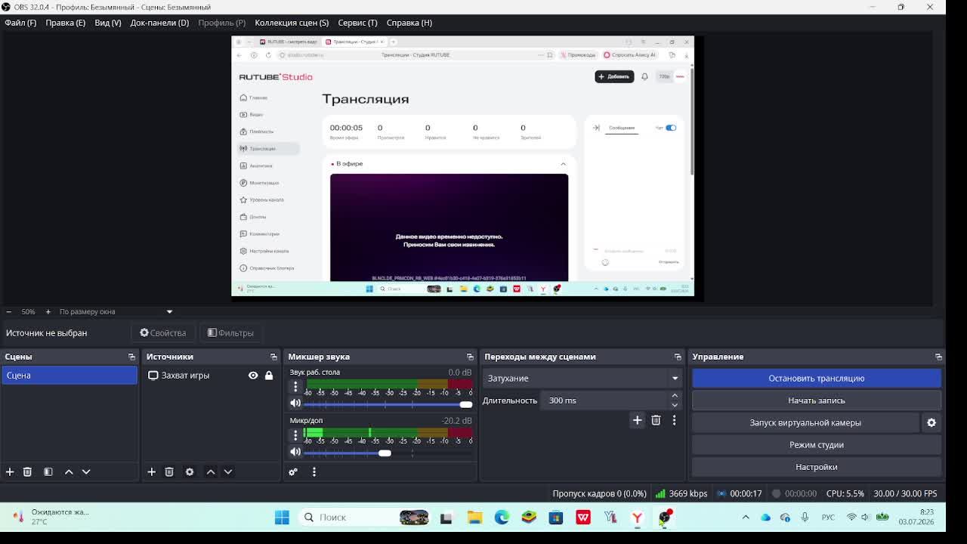Screen dimensions: 967x544
Task: Open Настройки from Controls panel
Action: pyautogui.click(x=817, y=467)
